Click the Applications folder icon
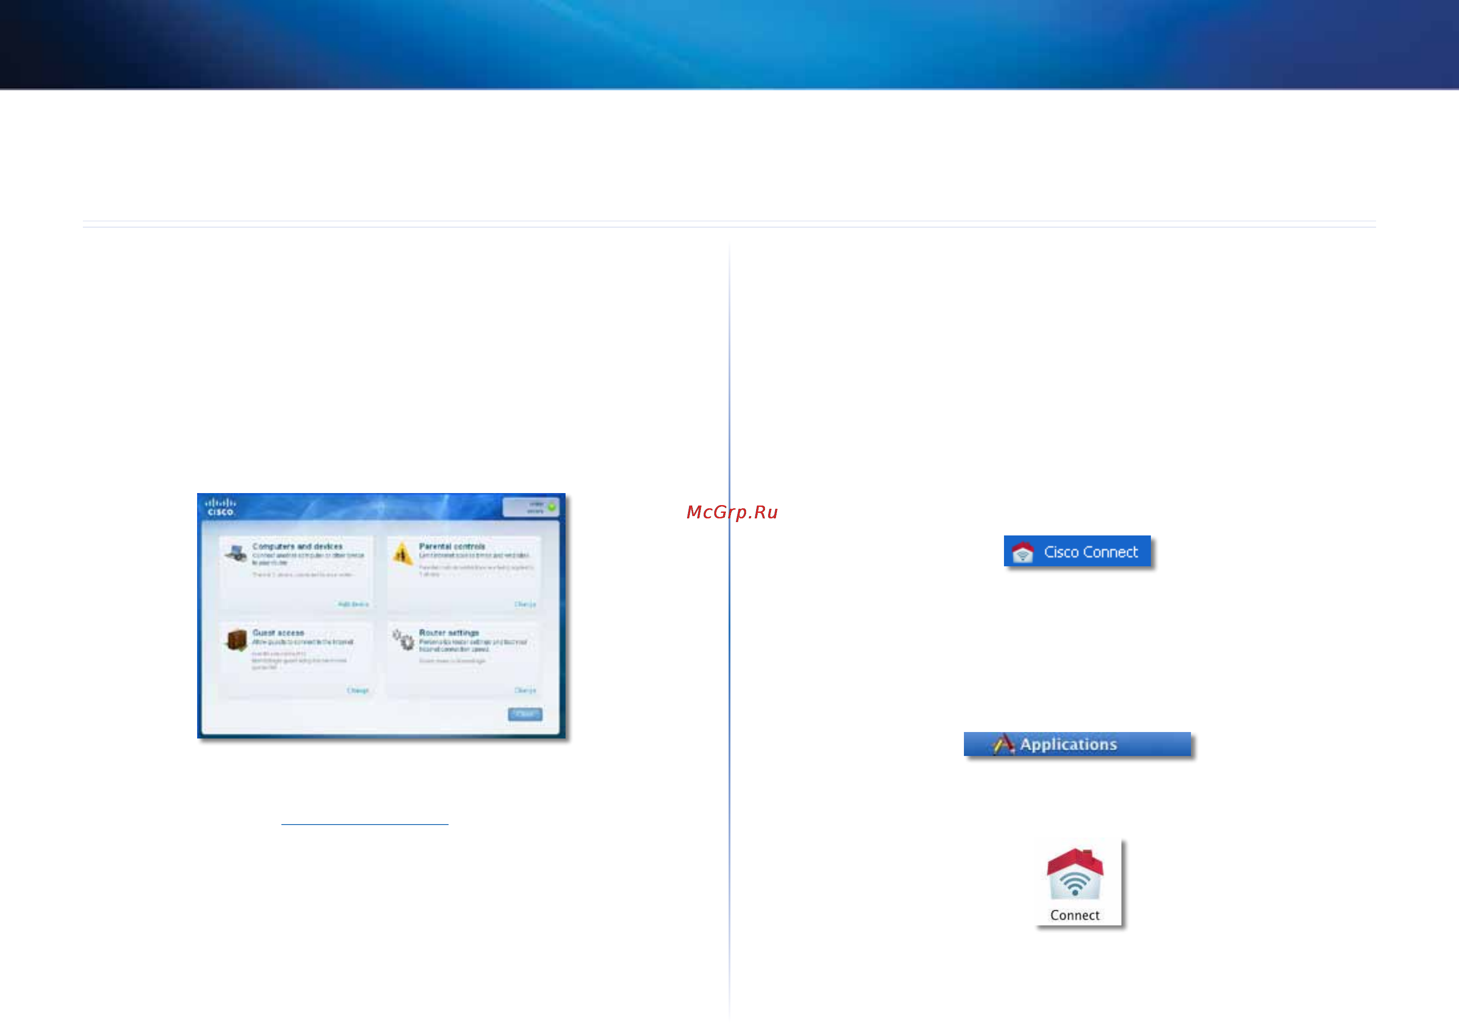Image resolution: width=1459 pixels, height=1023 pixels. pyautogui.click(x=1004, y=744)
